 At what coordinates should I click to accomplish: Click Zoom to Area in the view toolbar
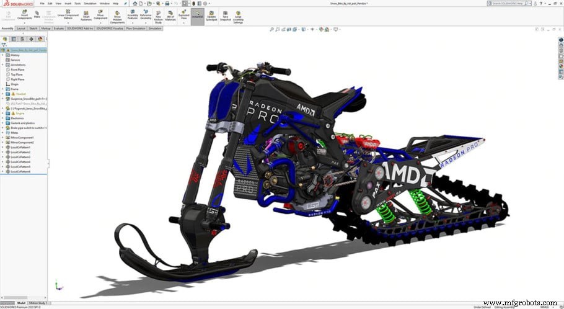(x=278, y=29)
